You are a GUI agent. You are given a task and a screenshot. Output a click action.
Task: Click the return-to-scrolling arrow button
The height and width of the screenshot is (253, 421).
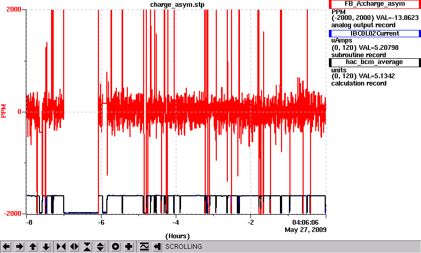point(157,247)
